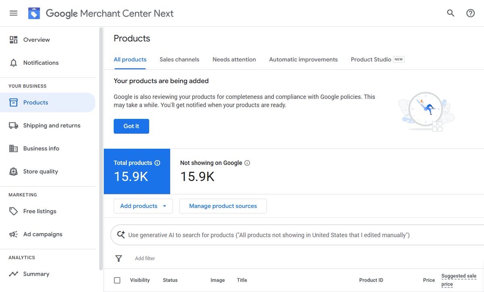The image size is (484, 292).
Task: Click the Free listings tag icon
Action: coord(14,211)
